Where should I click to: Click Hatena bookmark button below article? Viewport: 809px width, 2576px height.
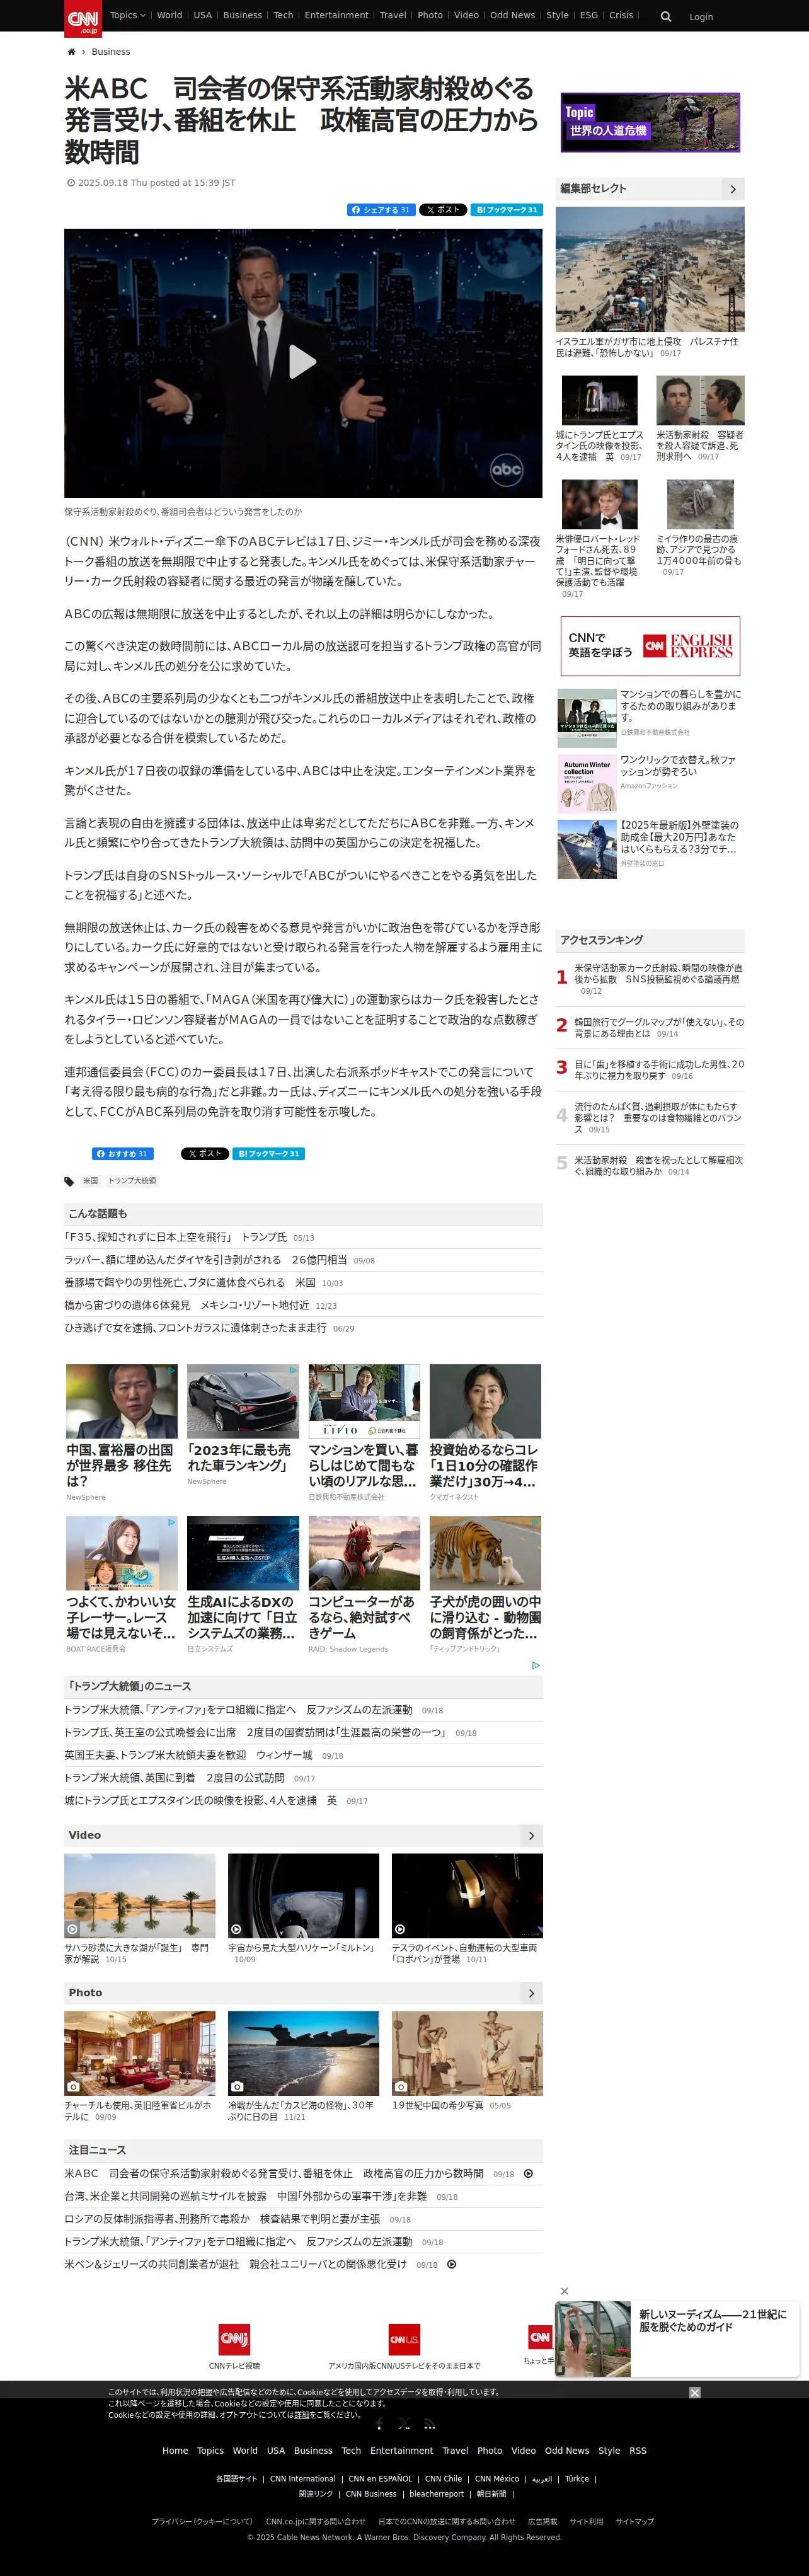[x=268, y=1153]
